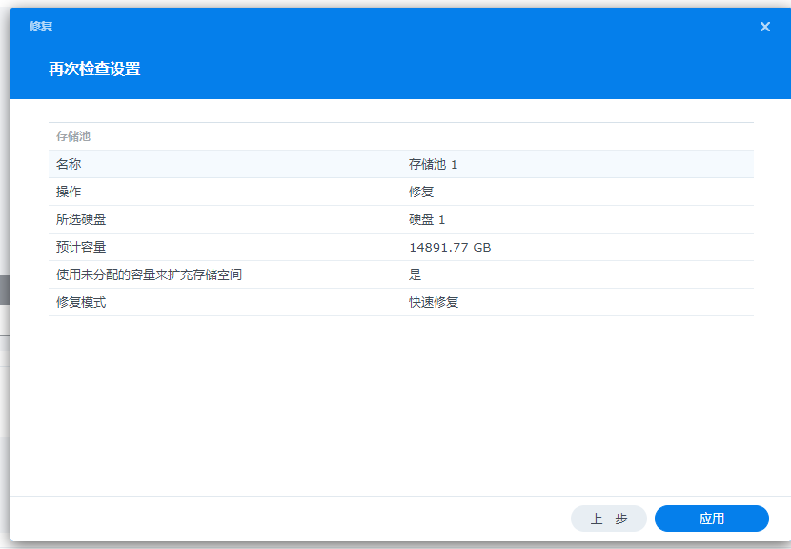
Task: Click the 应用 button to apply repair
Action: pos(711,518)
